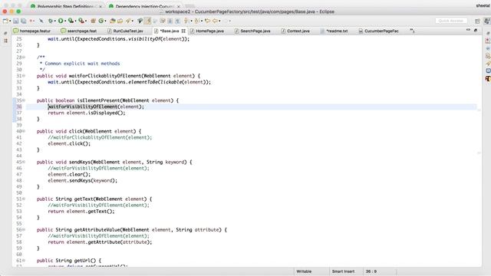The image size is (491, 276).
Task: Open the SearchPage.java editor tab
Action: (x=252, y=31)
